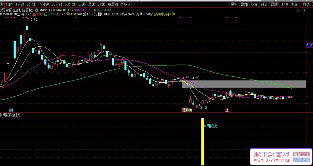Click the 榜 marker under the chart
Image resolution: width=313 pixels, height=166 pixels.
pyautogui.click(x=190, y=110)
